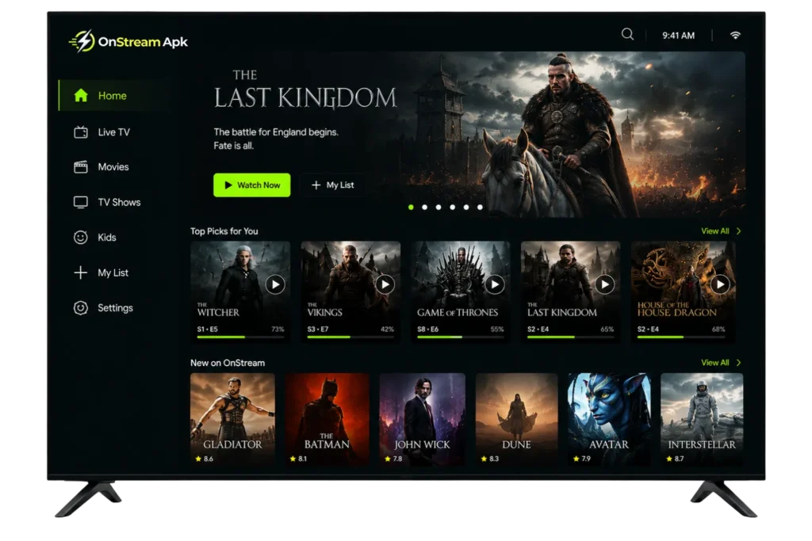
Task: Open the Dune movie poster
Action: 517,420
